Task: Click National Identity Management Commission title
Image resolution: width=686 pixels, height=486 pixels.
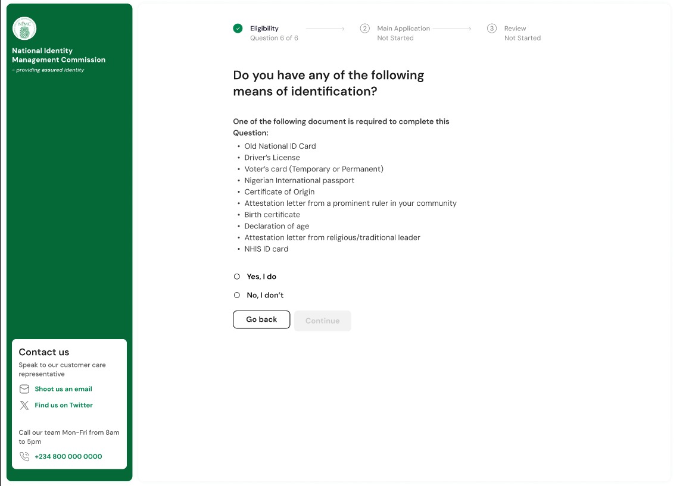Action: (x=58, y=55)
